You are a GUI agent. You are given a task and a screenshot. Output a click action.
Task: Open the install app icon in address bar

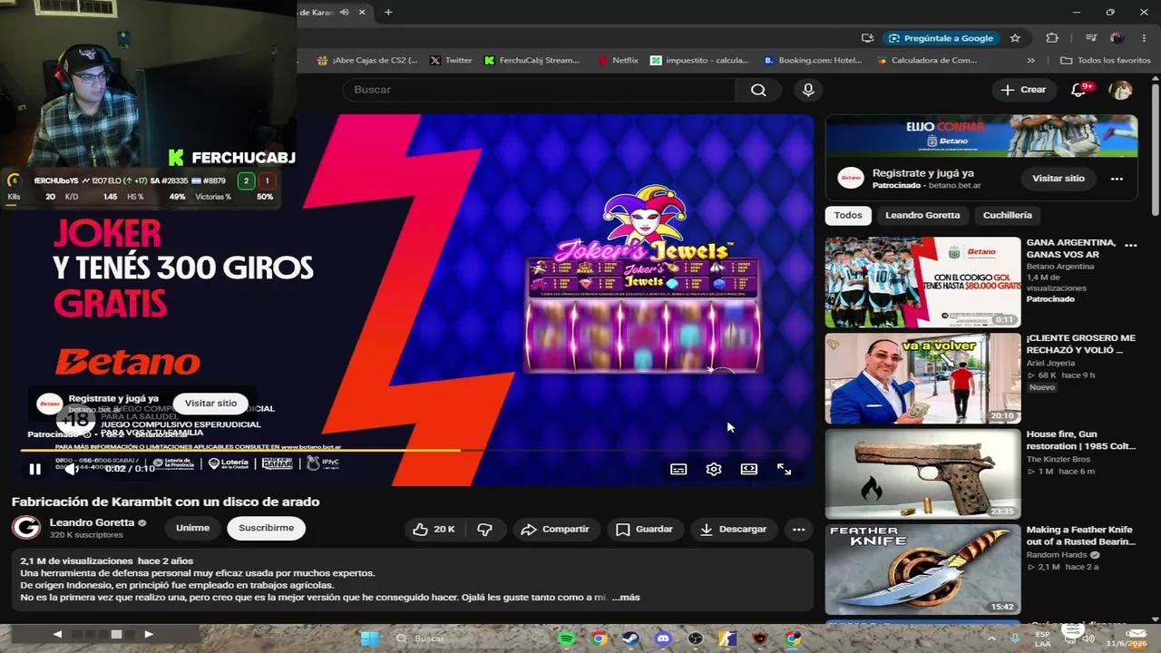(868, 38)
